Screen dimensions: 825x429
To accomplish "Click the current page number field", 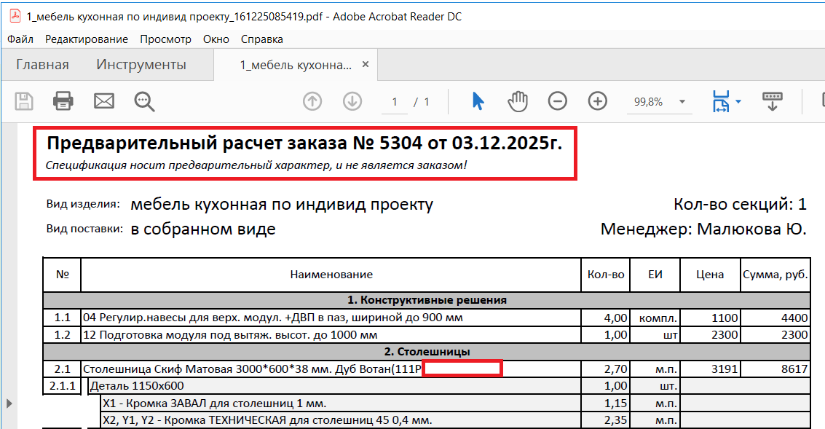I will pyautogui.click(x=395, y=102).
